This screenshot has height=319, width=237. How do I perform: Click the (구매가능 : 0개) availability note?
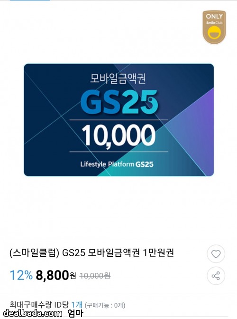click(105, 305)
